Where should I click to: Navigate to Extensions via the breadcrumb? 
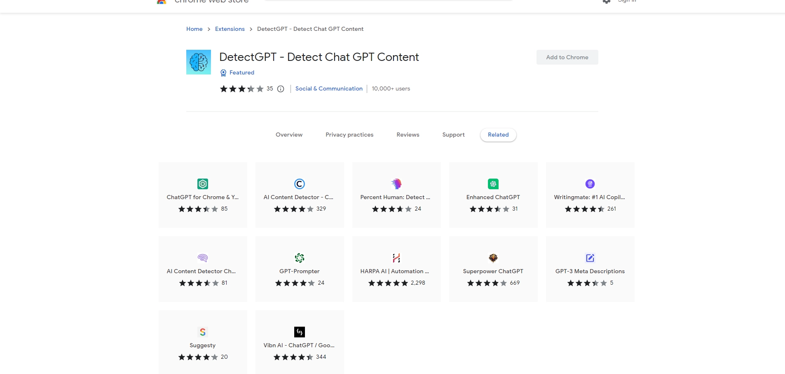230,29
